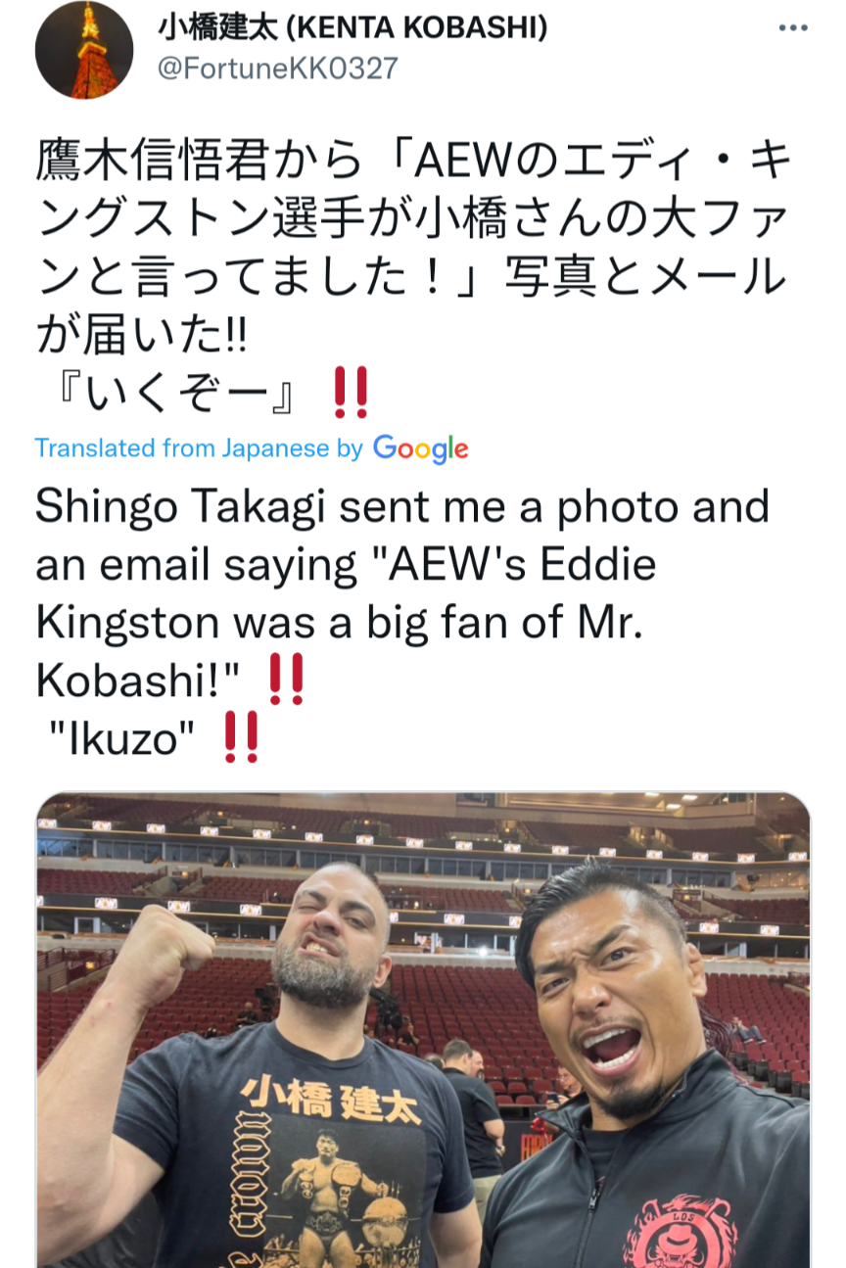The height and width of the screenshot is (1268, 846).
Task: Open the attached photo of two wrestlers
Action: pos(423,1030)
